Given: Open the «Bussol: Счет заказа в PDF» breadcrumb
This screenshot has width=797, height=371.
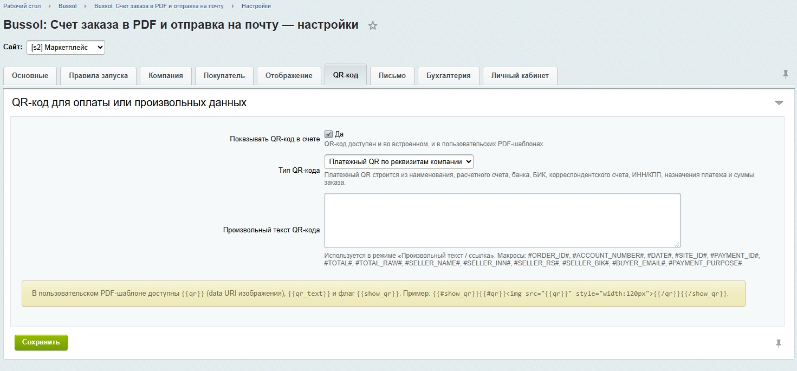Looking at the screenshot, I should coord(159,6).
